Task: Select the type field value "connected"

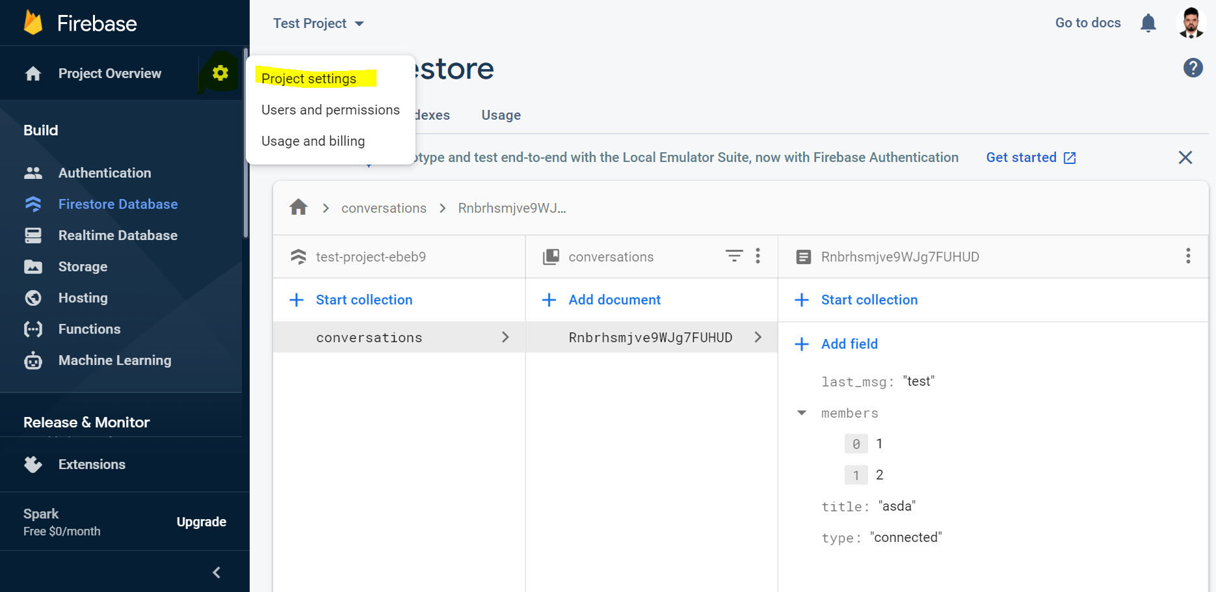Action: pyautogui.click(x=906, y=537)
